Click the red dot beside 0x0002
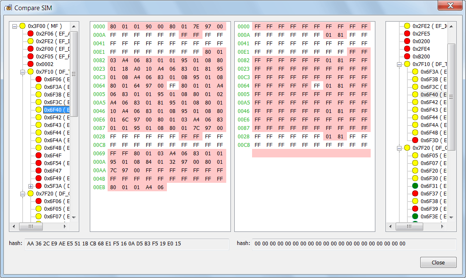466x278 pixels. tap(31, 64)
